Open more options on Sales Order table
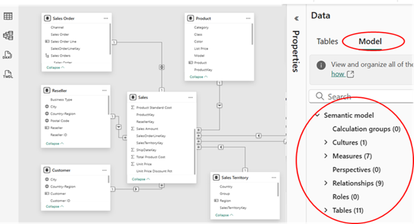 pyautogui.click(x=106, y=18)
